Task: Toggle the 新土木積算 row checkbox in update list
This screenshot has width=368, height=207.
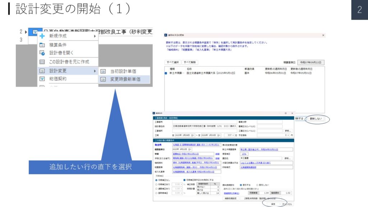Action: (166, 73)
